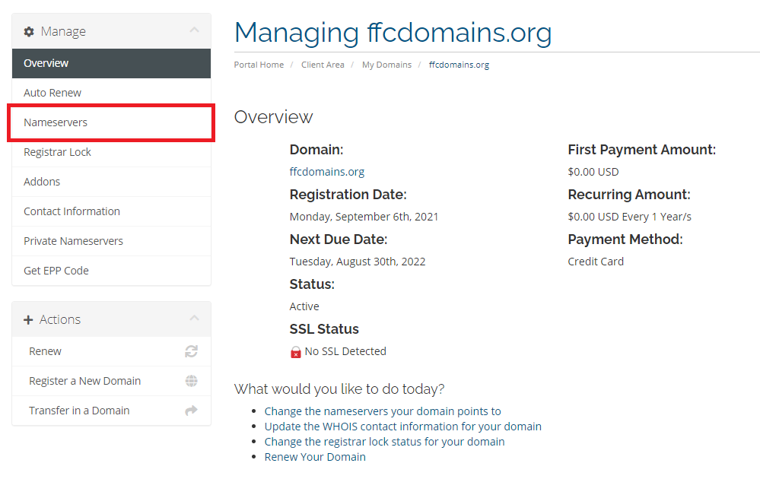Open Contact Information from the sidebar
This screenshot has width=760, height=498.
(x=72, y=211)
